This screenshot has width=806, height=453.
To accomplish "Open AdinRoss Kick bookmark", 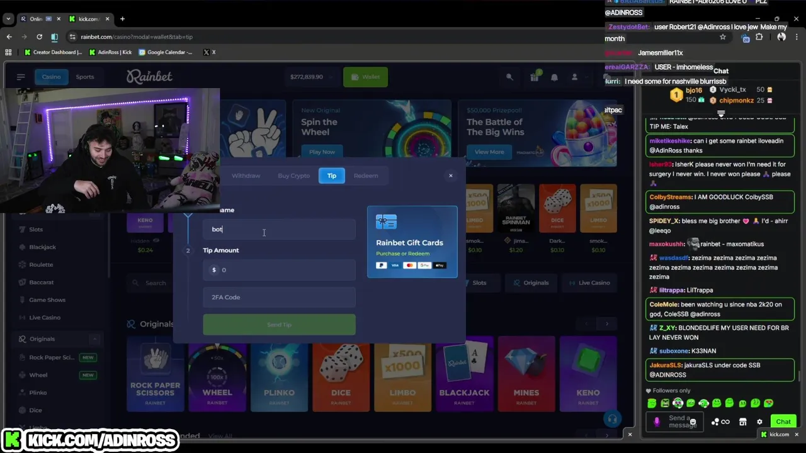I will pyautogui.click(x=110, y=52).
